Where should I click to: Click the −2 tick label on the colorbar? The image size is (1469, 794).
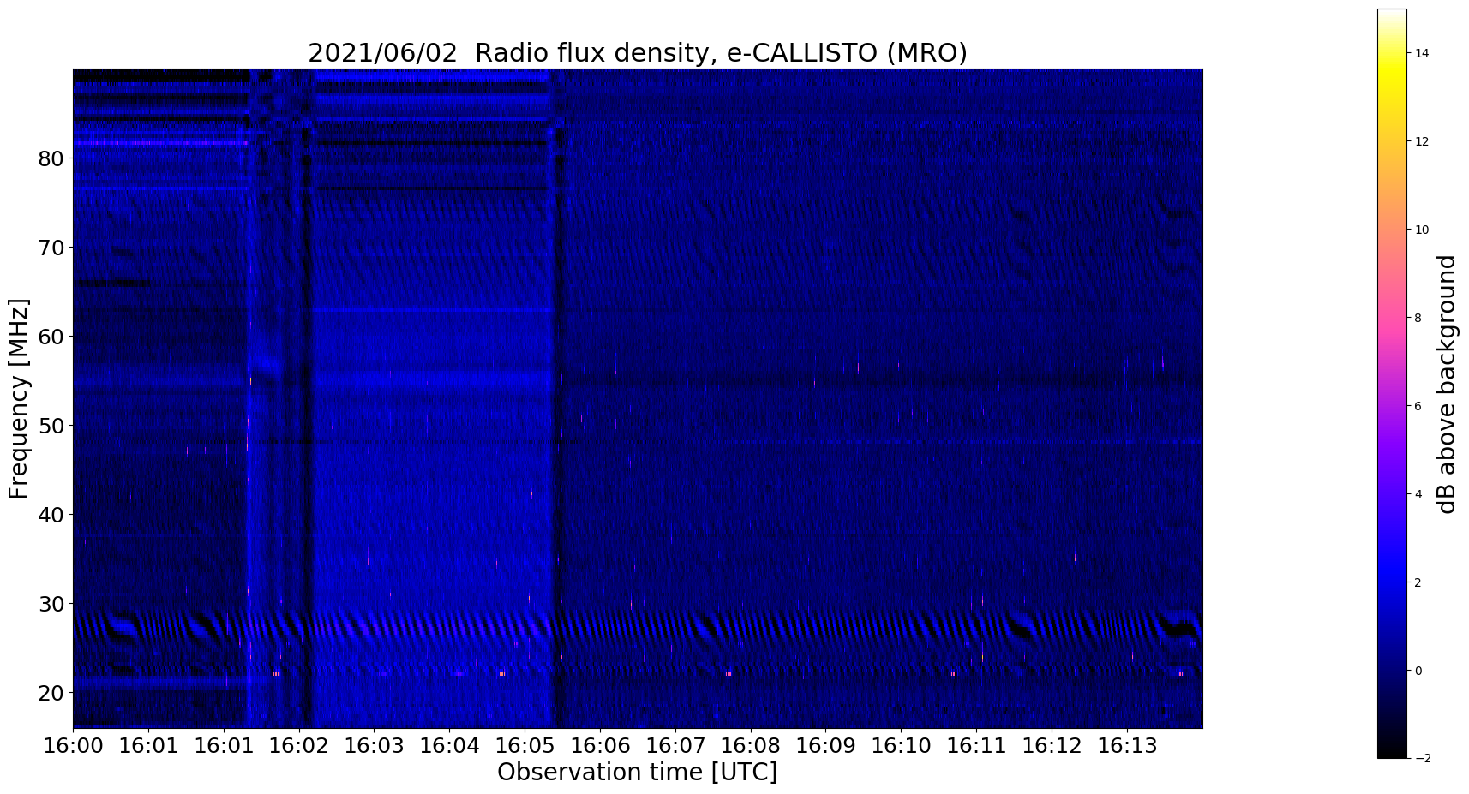[1422, 759]
